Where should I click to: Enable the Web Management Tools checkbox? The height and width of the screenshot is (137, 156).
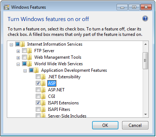pos(25,57)
